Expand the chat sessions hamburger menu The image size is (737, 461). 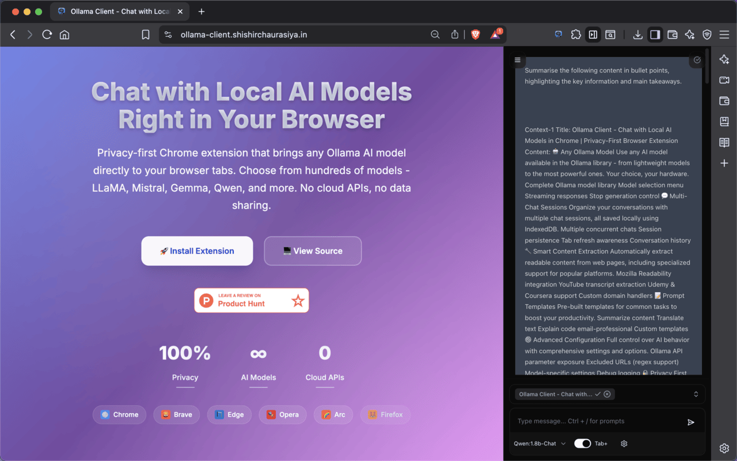click(x=518, y=59)
